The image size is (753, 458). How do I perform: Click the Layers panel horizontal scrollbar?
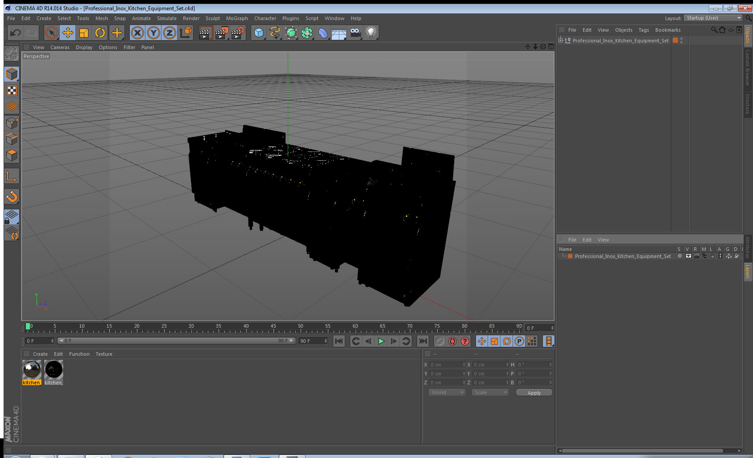642,450
